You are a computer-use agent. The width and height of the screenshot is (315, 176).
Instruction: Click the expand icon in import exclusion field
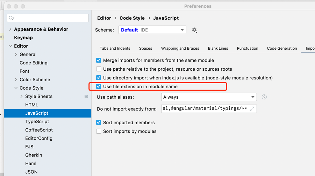click(x=252, y=109)
